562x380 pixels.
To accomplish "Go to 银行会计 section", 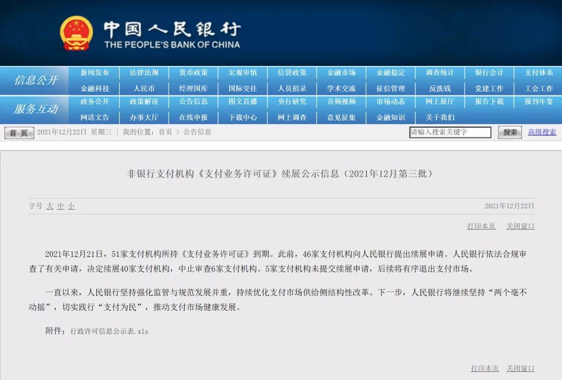I will (489, 73).
